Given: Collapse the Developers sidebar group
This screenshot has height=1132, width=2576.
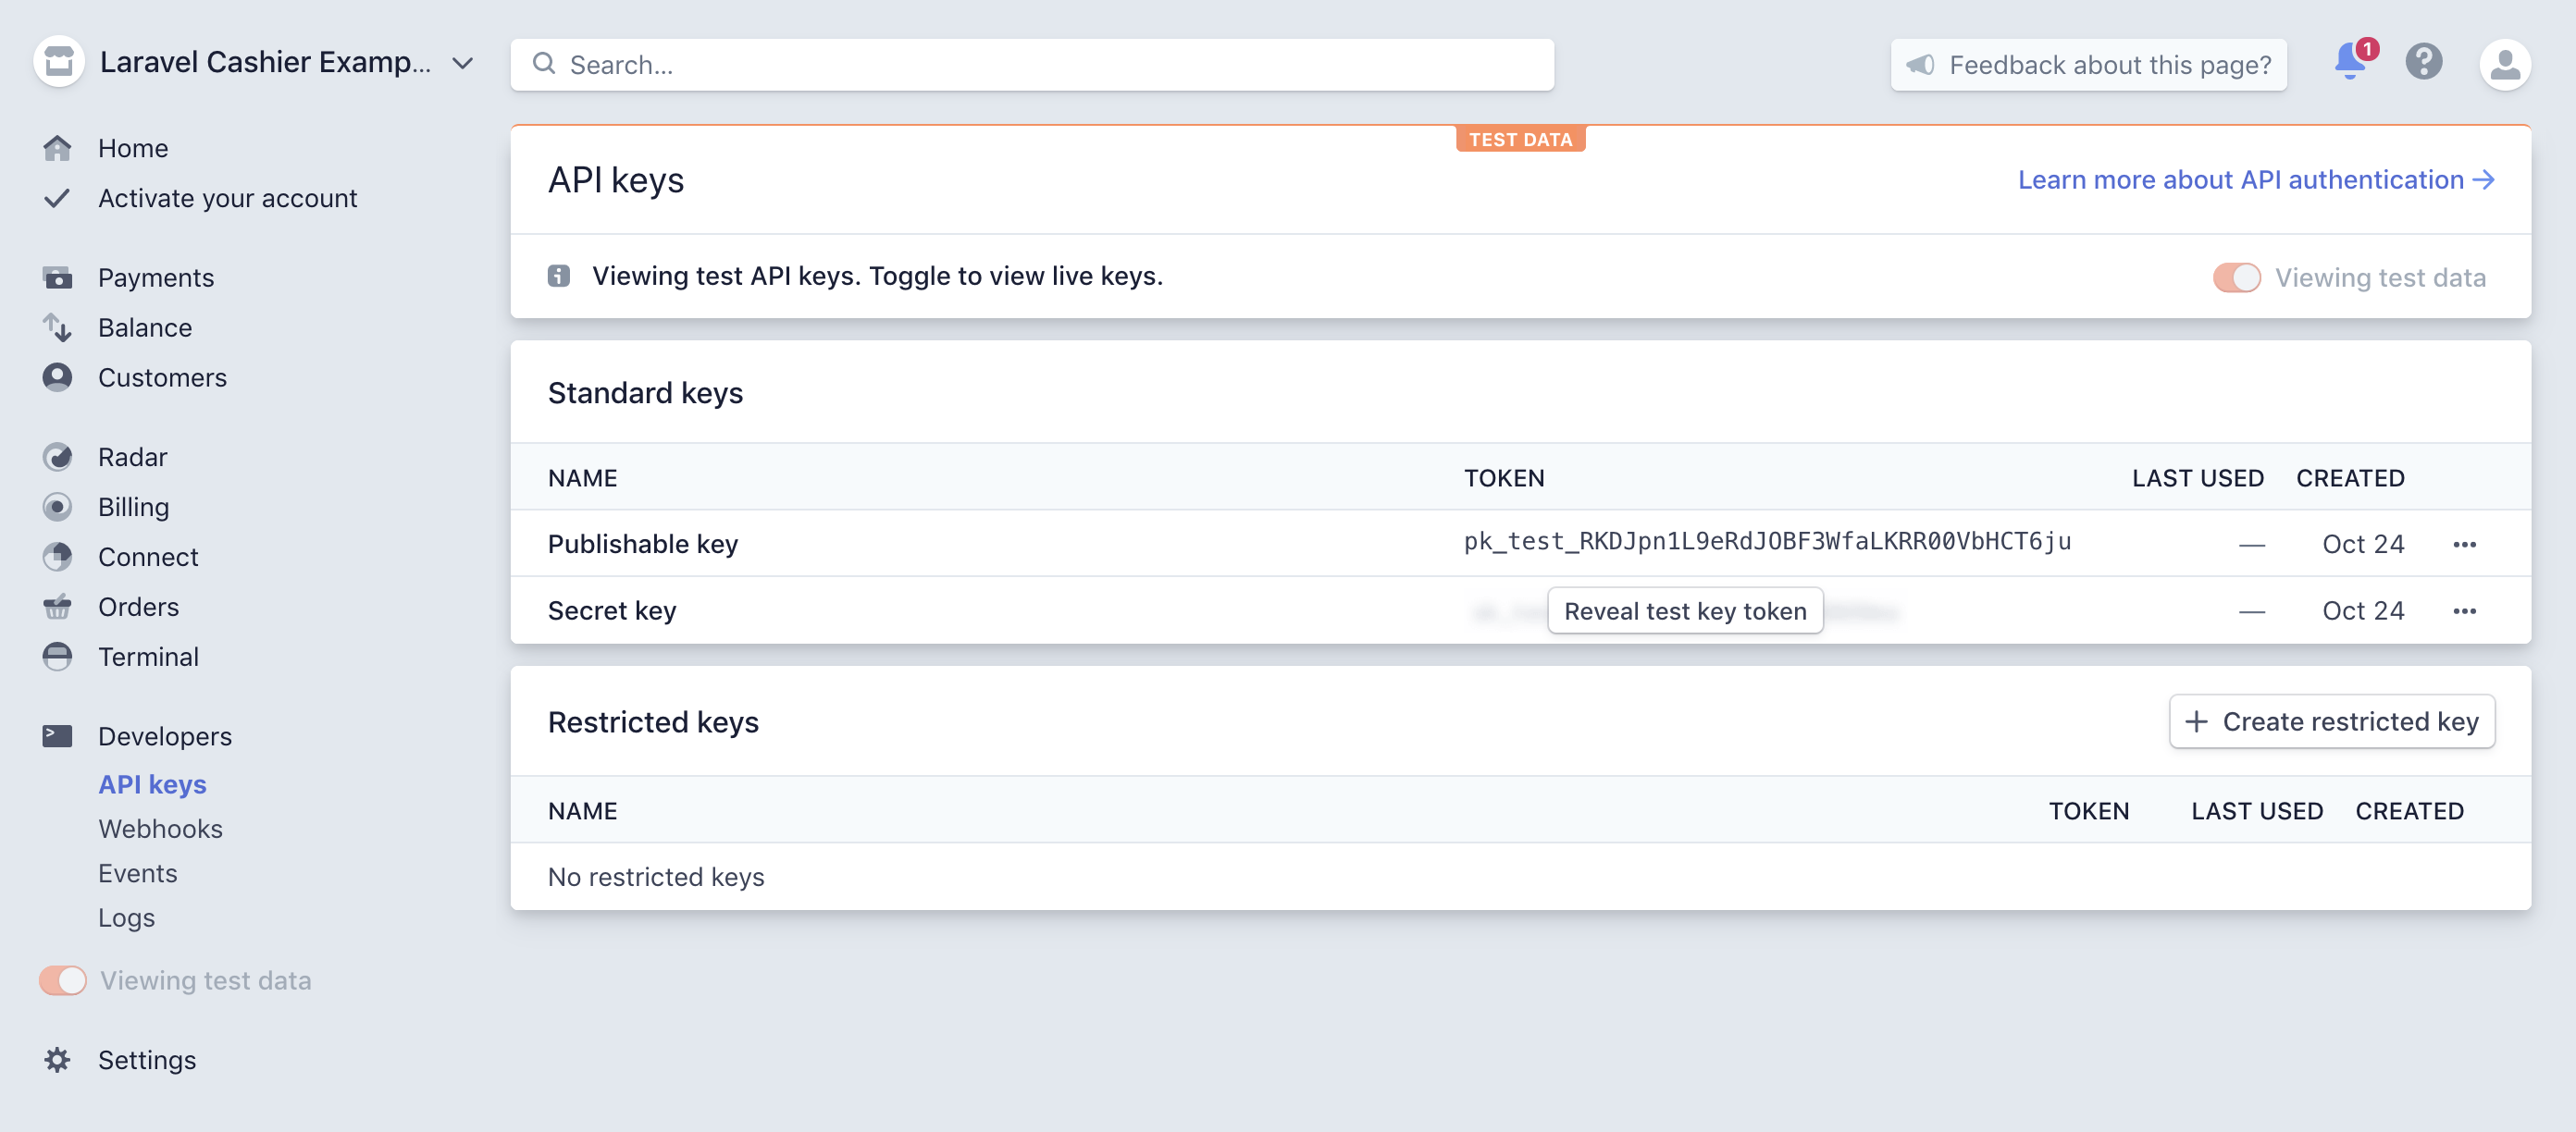Looking at the screenshot, I should point(165,735).
